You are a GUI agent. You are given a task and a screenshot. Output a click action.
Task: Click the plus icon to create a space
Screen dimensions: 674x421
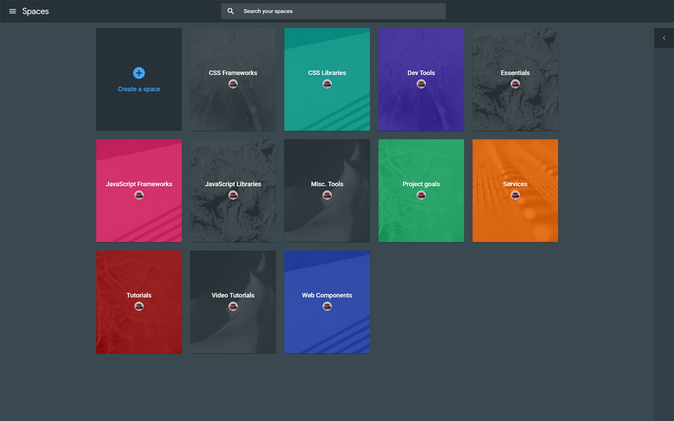coord(138,73)
